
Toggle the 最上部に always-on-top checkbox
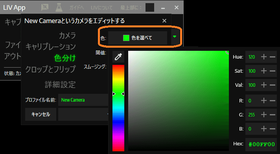pos(150,7)
